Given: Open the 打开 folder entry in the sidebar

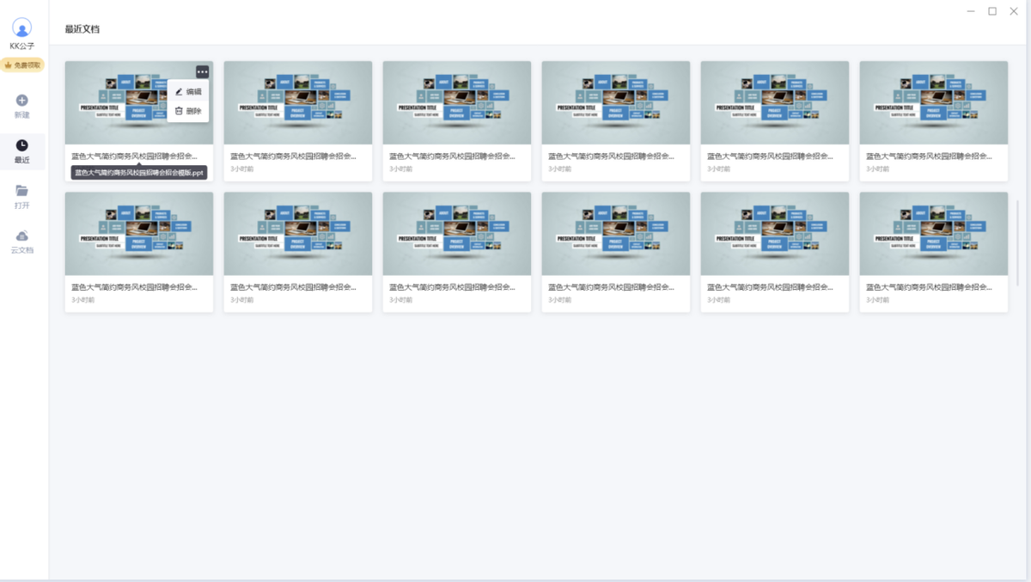Looking at the screenshot, I should pyautogui.click(x=22, y=197).
